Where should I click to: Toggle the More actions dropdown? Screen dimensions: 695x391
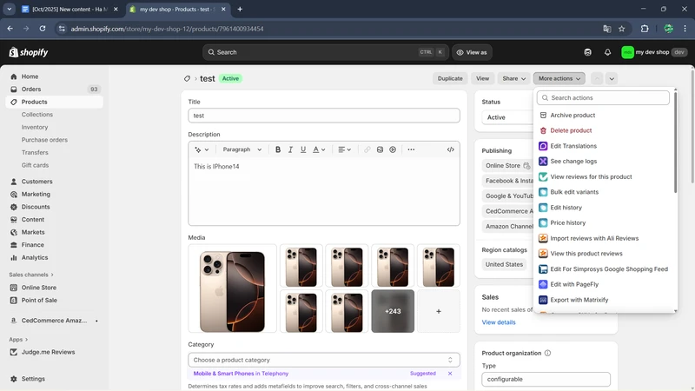559,78
